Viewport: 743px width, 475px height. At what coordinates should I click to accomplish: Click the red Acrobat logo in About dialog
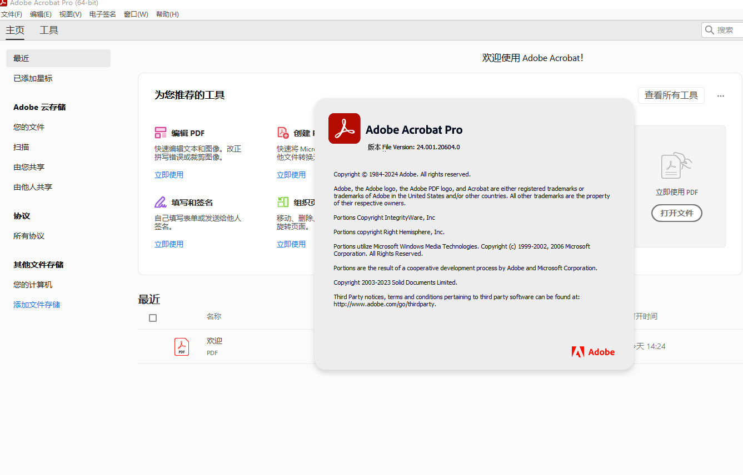pos(345,128)
